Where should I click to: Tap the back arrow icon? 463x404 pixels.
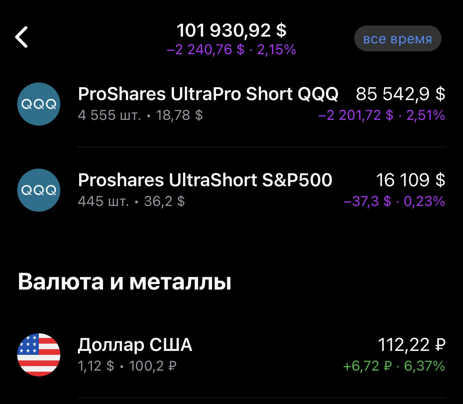click(x=22, y=37)
